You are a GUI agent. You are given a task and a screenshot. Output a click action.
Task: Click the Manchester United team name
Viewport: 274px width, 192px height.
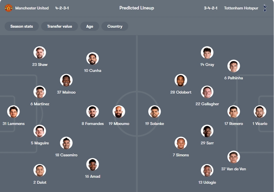tap(32, 8)
